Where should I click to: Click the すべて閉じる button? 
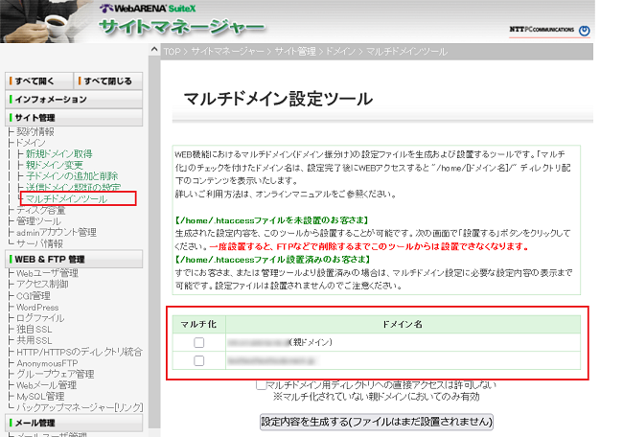108,81
